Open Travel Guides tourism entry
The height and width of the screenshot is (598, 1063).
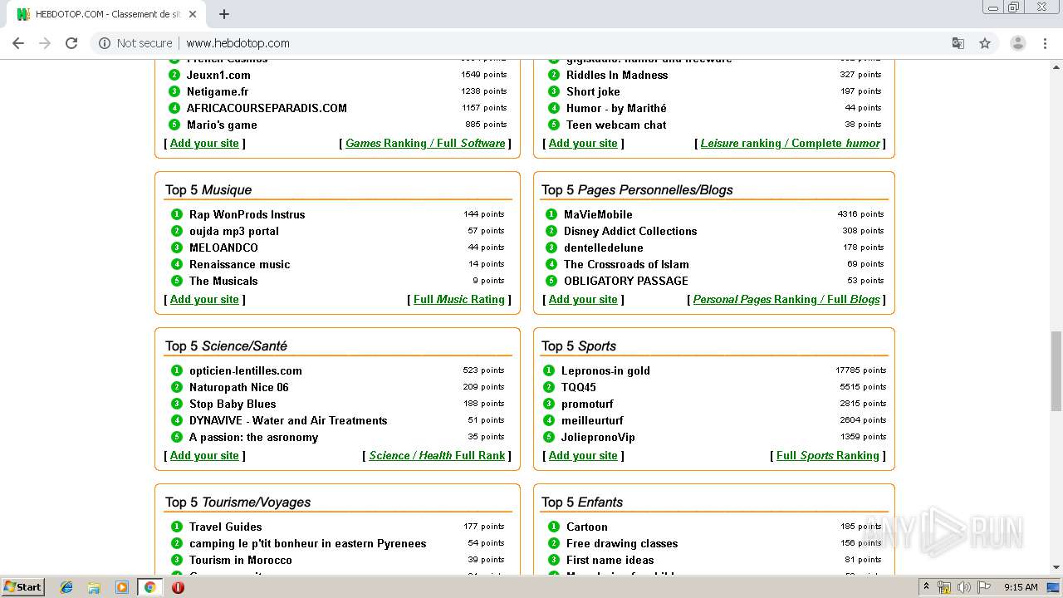click(225, 527)
